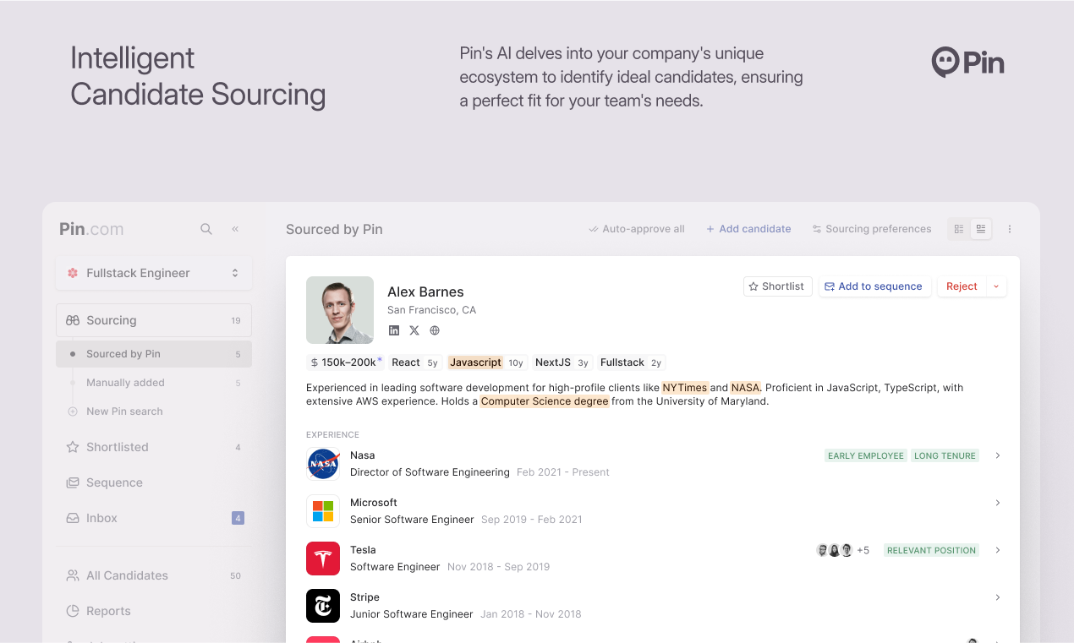Click the Fullstack 2y skill tag
This screenshot has height=643, width=1074.
pyautogui.click(x=631, y=362)
